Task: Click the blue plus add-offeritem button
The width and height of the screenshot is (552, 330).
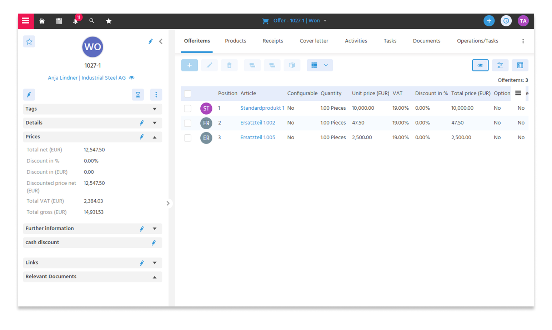Action: (x=190, y=65)
